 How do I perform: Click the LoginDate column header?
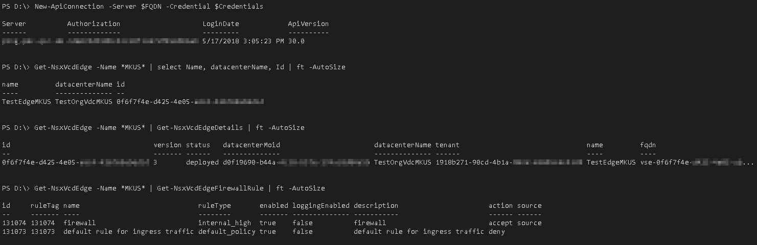click(x=221, y=24)
